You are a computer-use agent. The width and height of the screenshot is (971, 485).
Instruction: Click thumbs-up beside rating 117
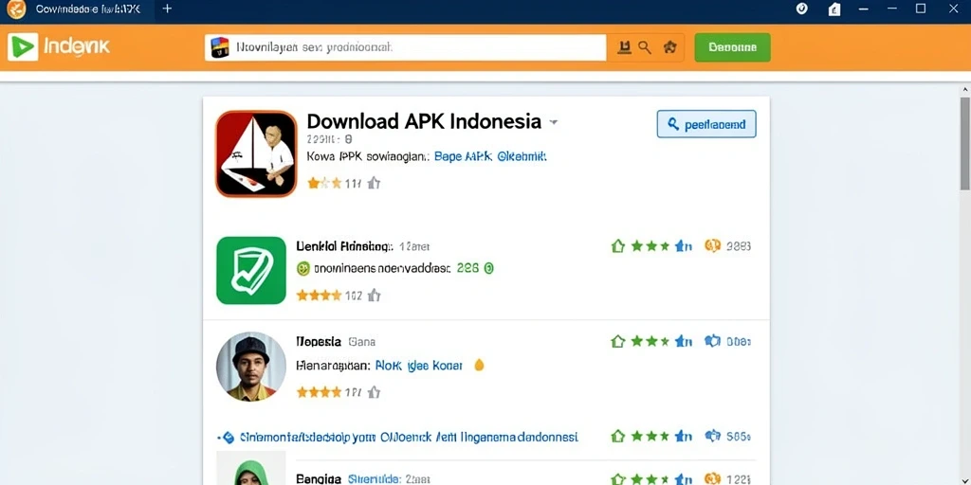374,183
